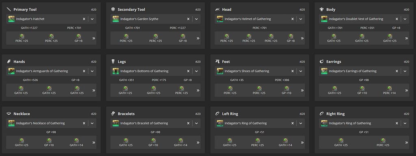Select GP +10 materia on Bracelets

coord(153,143)
